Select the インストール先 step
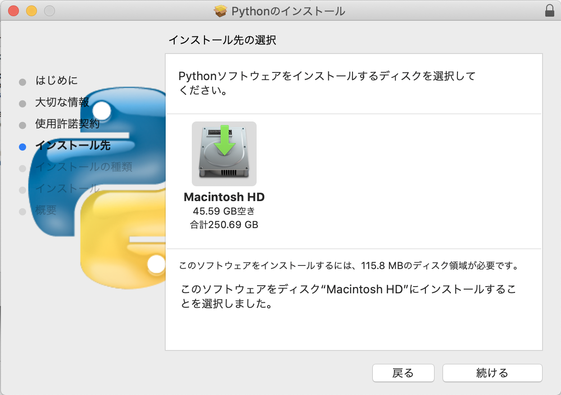 pos(73,145)
